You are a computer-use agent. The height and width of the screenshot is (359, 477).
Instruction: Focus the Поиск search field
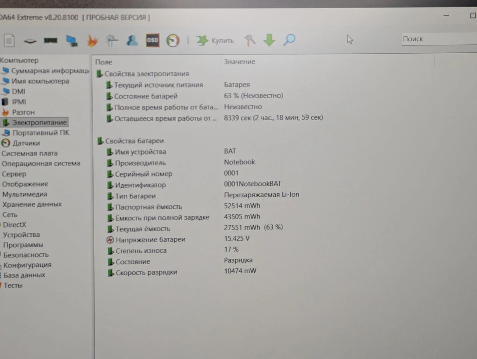(x=439, y=39)
